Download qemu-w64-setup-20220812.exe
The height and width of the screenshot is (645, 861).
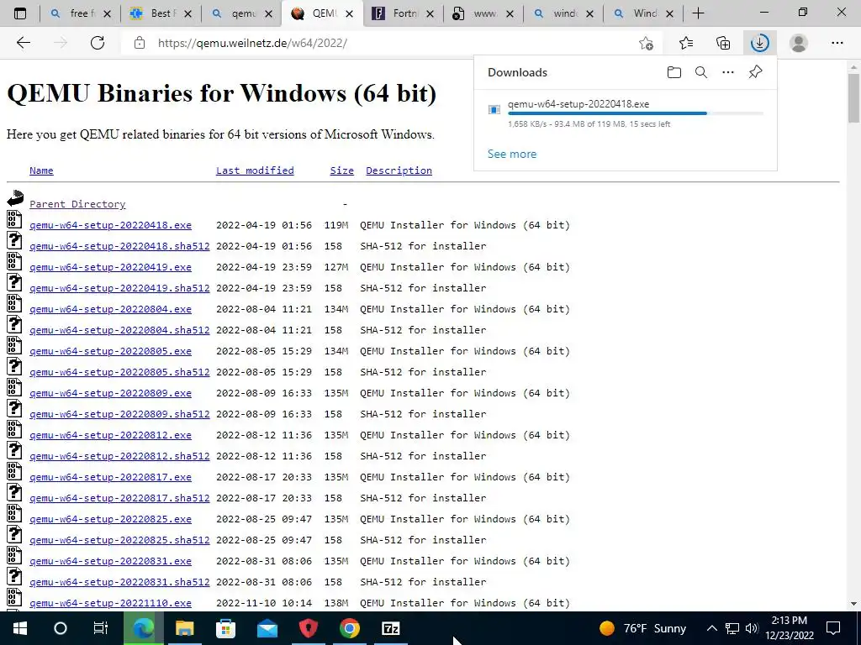(110, 435)
